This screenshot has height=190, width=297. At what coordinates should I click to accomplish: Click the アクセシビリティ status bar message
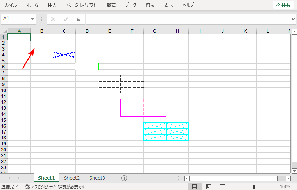pos(58,187)
